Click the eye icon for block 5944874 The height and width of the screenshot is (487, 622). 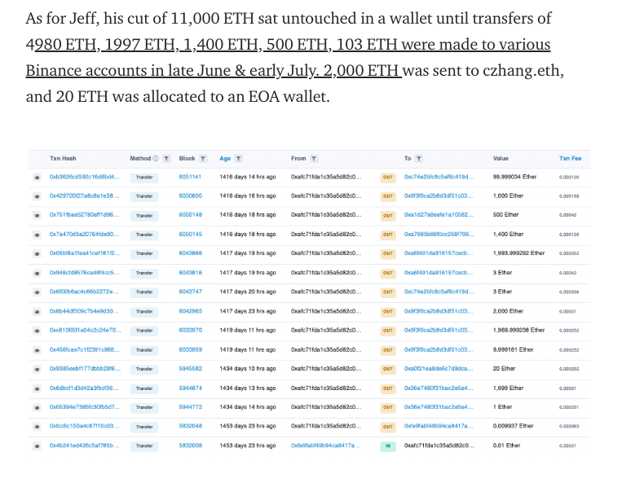tap(37, 388)
